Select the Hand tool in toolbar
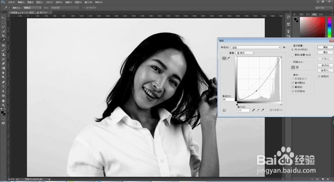This screenshot has height=182, width=334. pyautogui.click(x=3, y=100)
